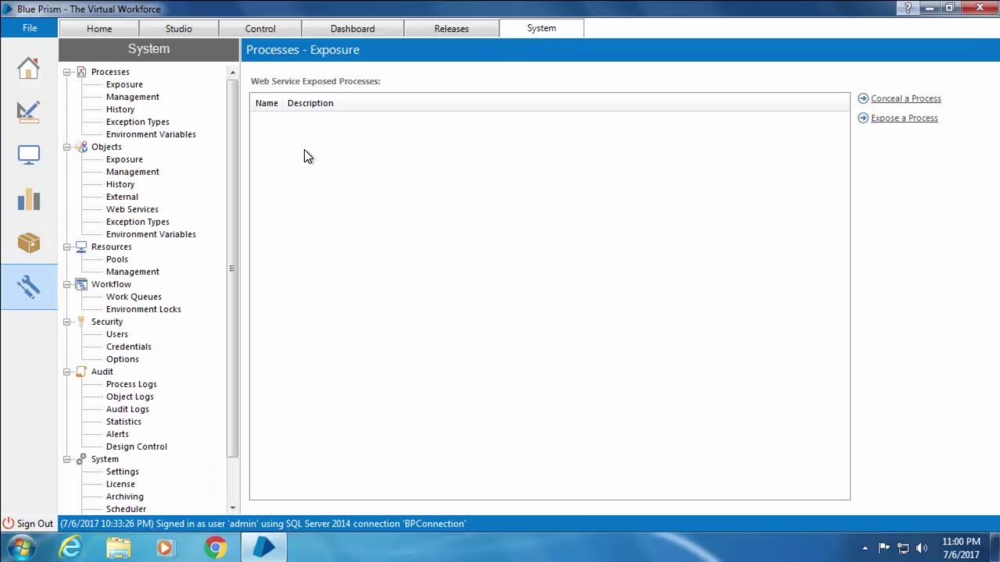Click the Security key tree icon

coord(81,322)
